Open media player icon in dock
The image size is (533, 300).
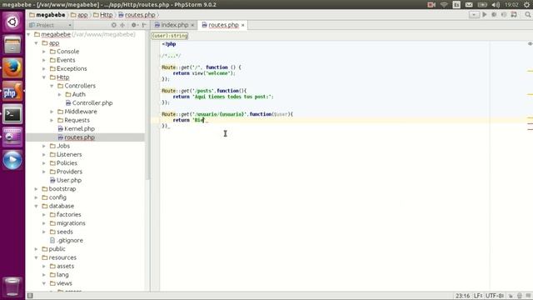tap(12, 160)
